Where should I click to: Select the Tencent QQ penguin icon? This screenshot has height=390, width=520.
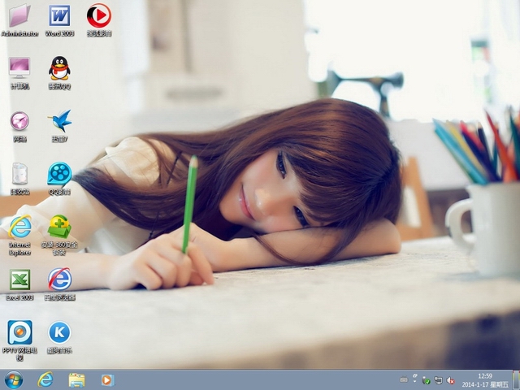59,68
